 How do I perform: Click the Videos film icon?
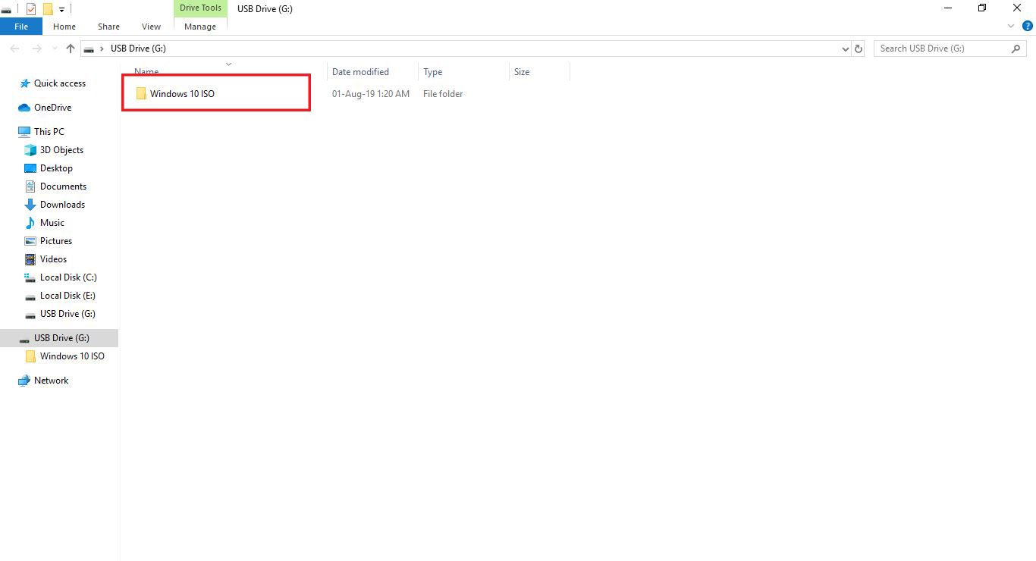click(x=30, y=259)
